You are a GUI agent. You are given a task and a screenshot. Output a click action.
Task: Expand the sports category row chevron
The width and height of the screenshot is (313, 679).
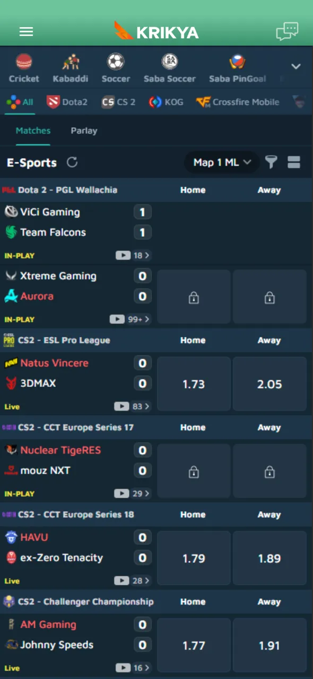[x=296, y=66]
